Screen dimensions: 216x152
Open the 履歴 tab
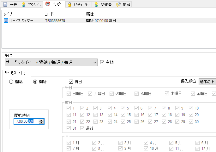[123, 4]
